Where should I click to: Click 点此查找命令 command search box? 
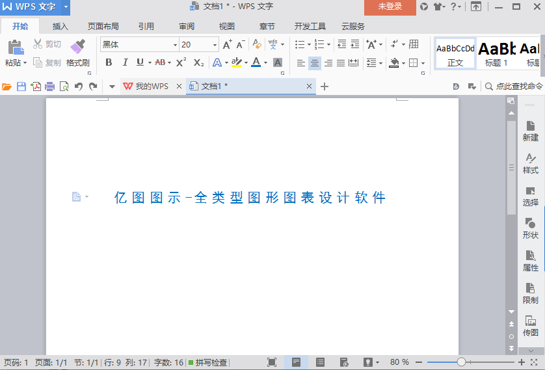tap(514, 86)
